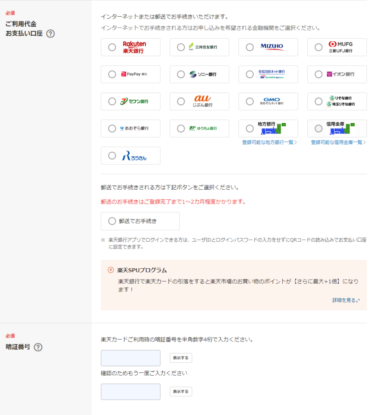Select the Aozora Bank radio button

pyautogui.click(x=112, y=128)
